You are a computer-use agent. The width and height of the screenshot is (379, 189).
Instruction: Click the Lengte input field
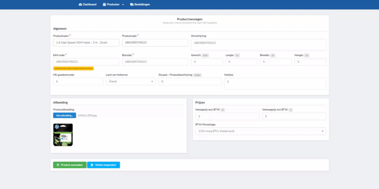(241, 62)
